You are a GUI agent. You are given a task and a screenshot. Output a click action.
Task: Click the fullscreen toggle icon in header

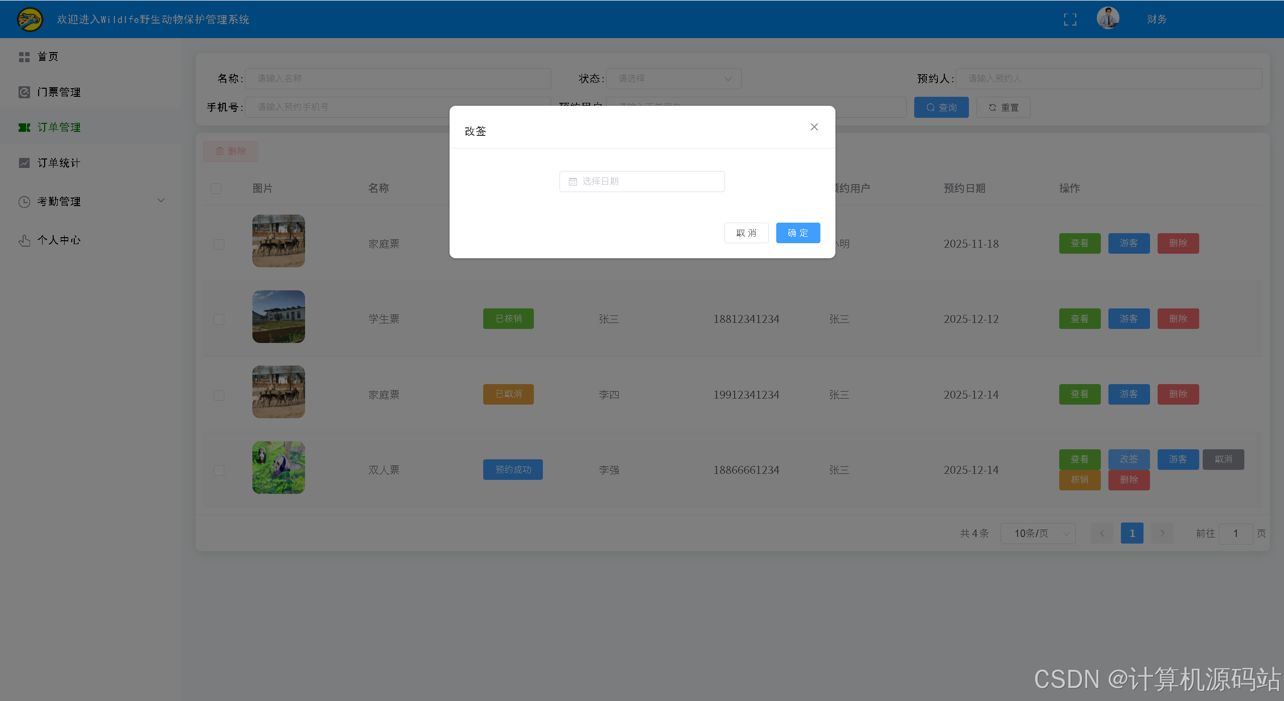[x=1070, y=19]
